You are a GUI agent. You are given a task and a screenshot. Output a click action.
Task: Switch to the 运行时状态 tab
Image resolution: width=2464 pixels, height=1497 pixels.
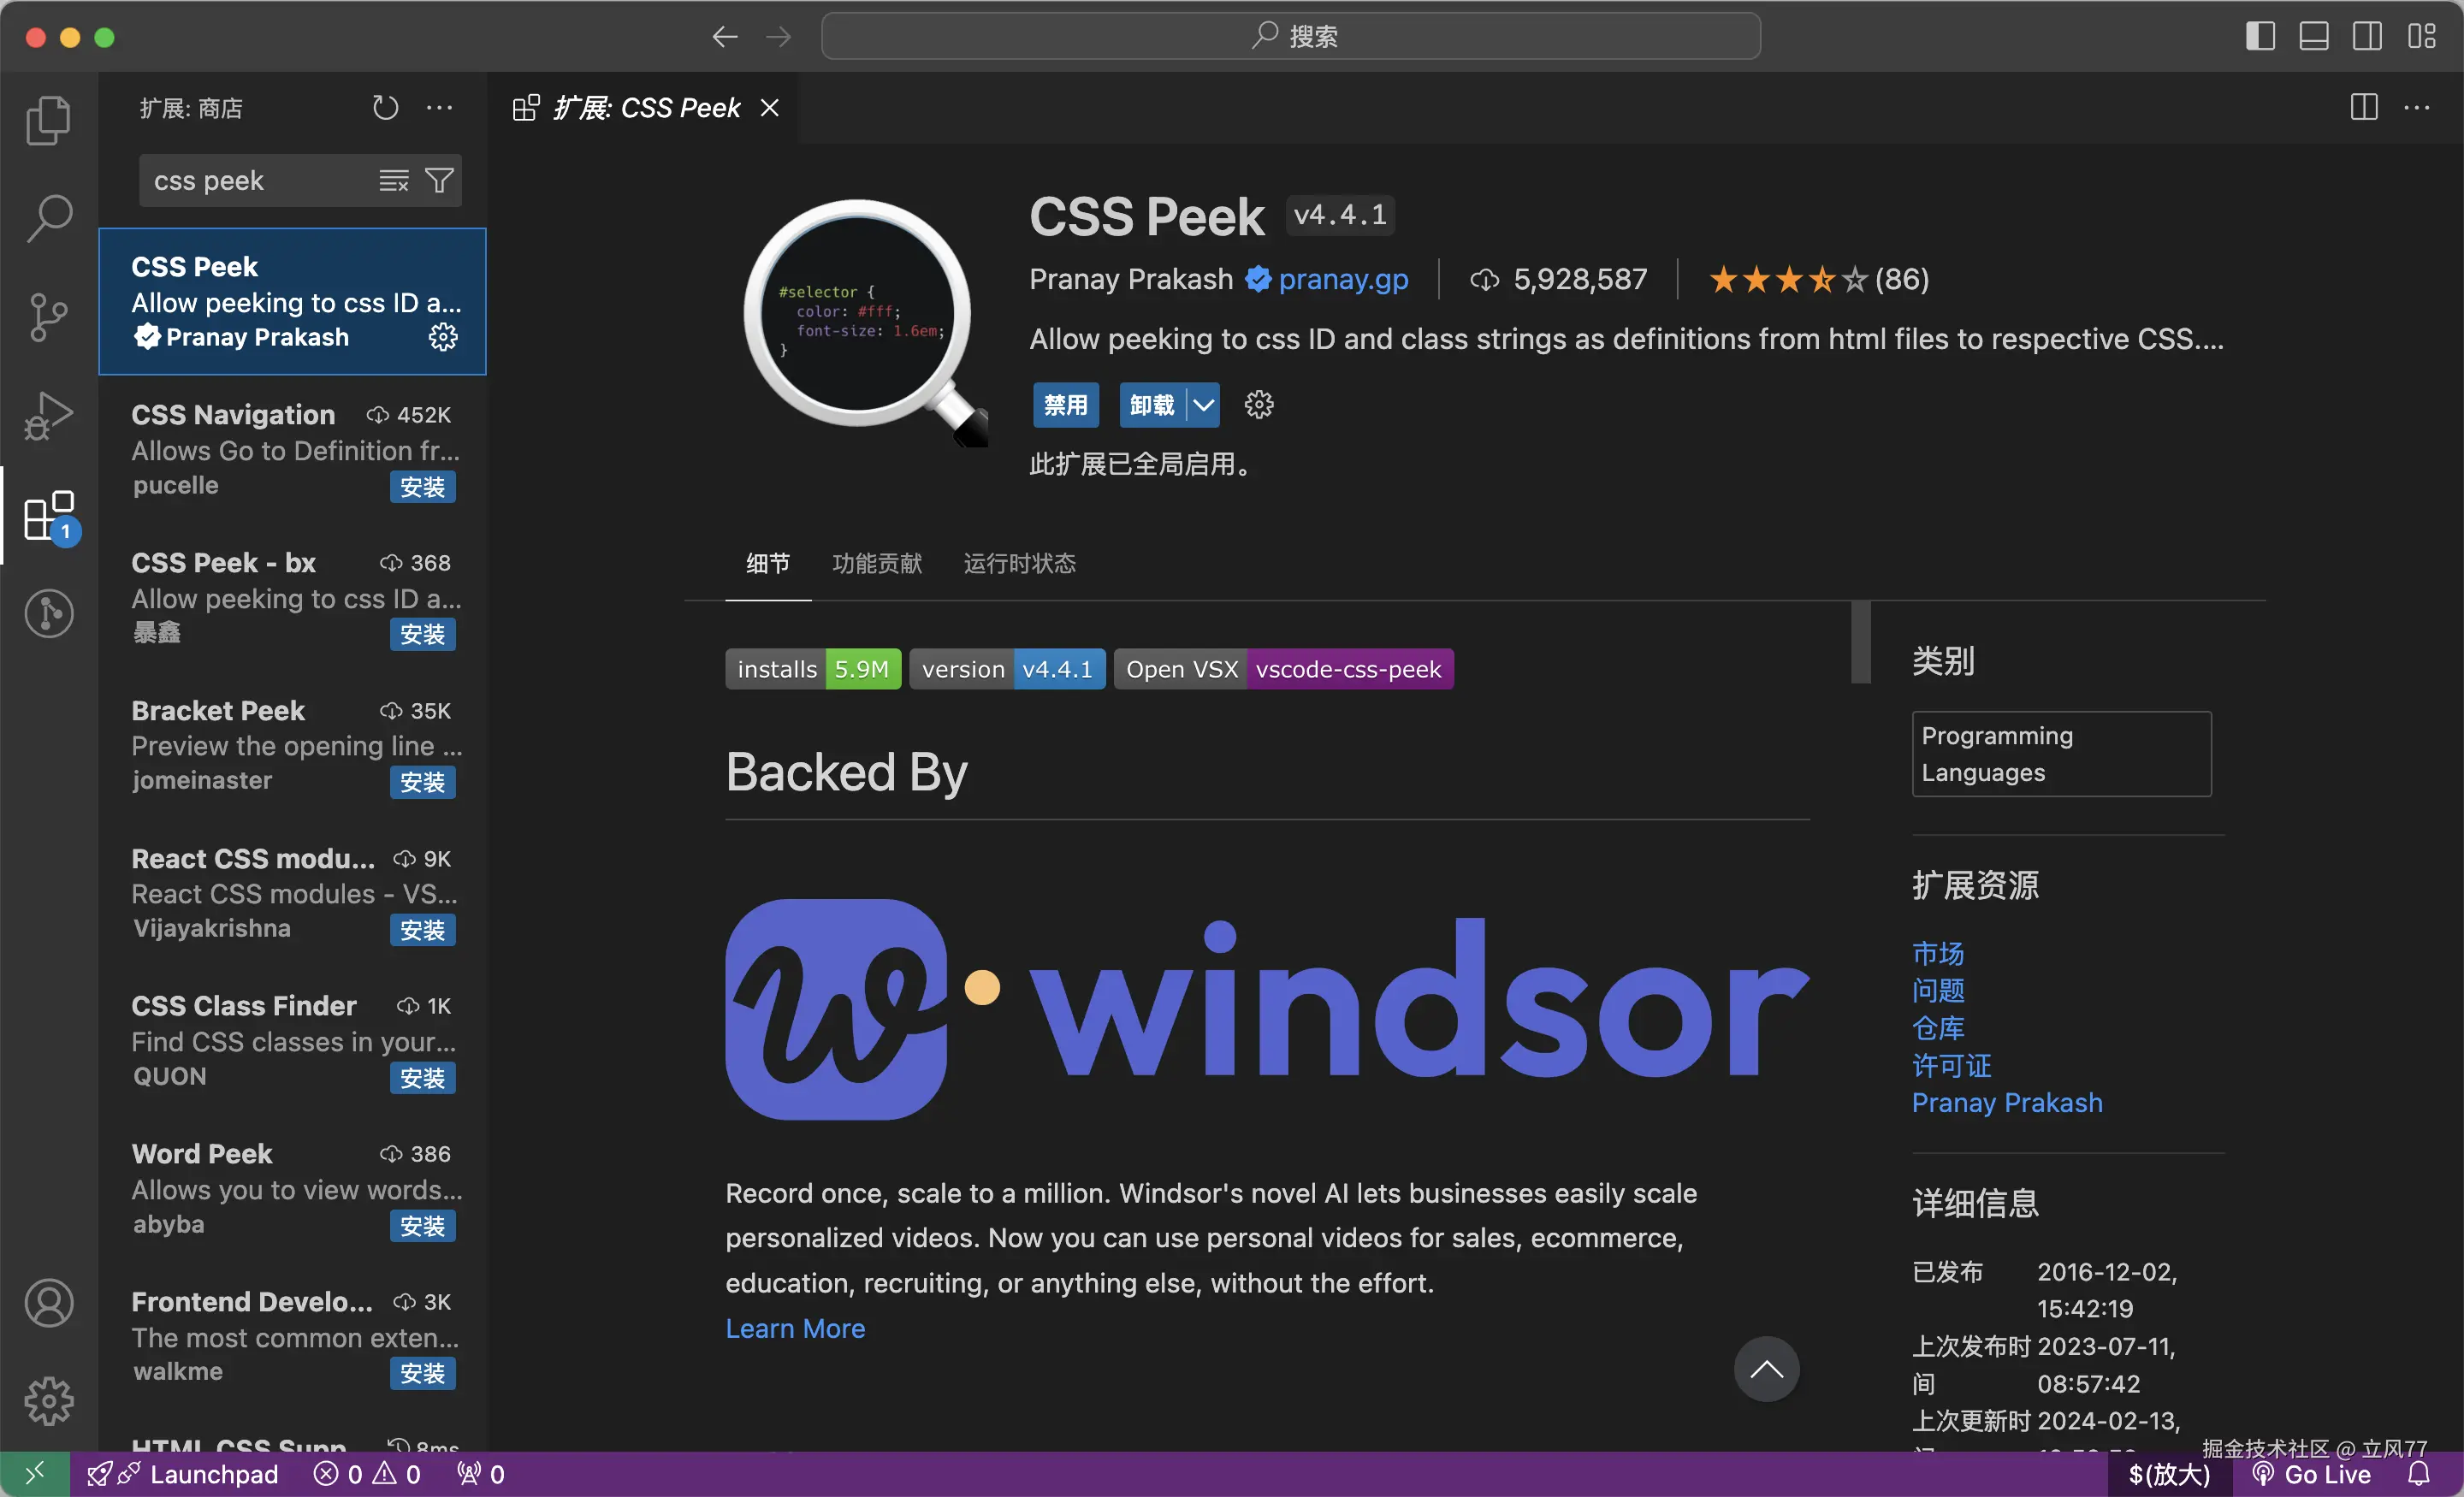[1019, 563]
